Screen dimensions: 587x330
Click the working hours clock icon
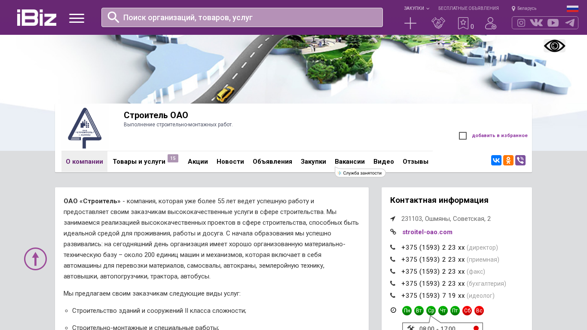click(393, 310)
